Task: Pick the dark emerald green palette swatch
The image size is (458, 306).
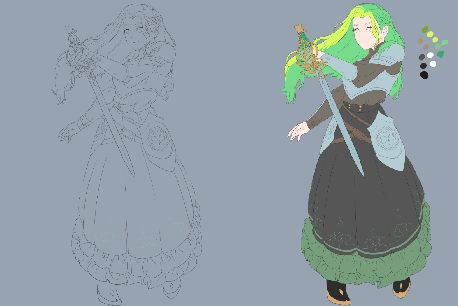Action: pos(441,54)
